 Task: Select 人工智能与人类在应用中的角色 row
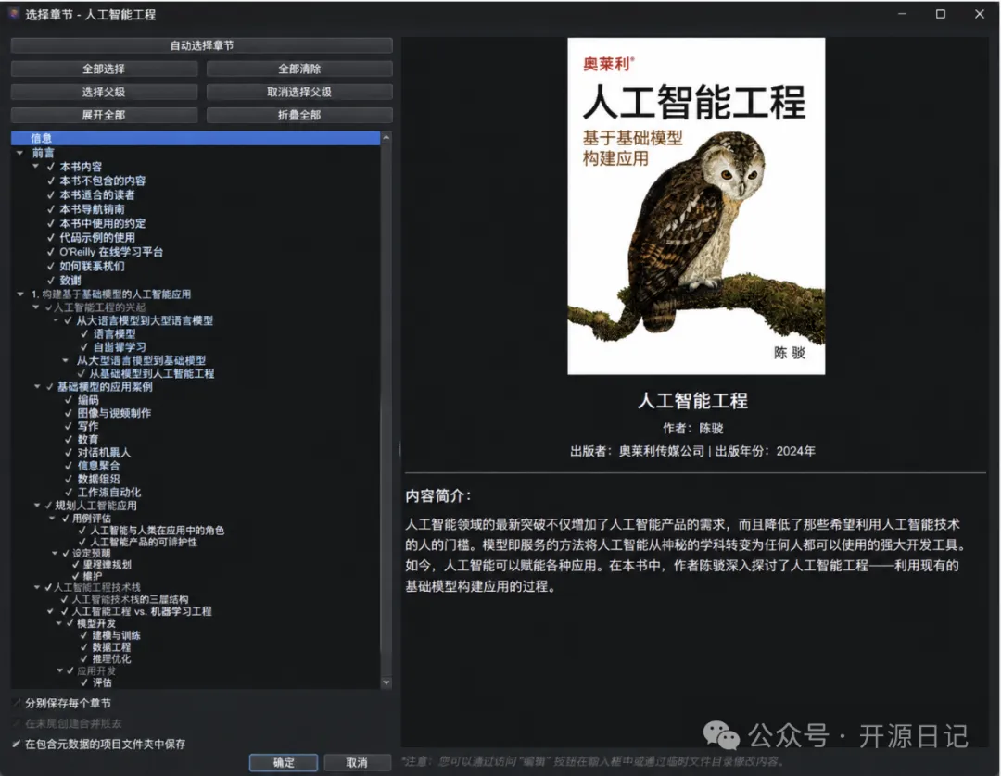(157, 531)
